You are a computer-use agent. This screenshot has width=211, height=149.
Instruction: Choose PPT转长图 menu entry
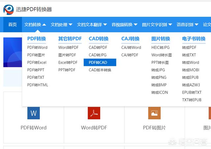point(160,62)
